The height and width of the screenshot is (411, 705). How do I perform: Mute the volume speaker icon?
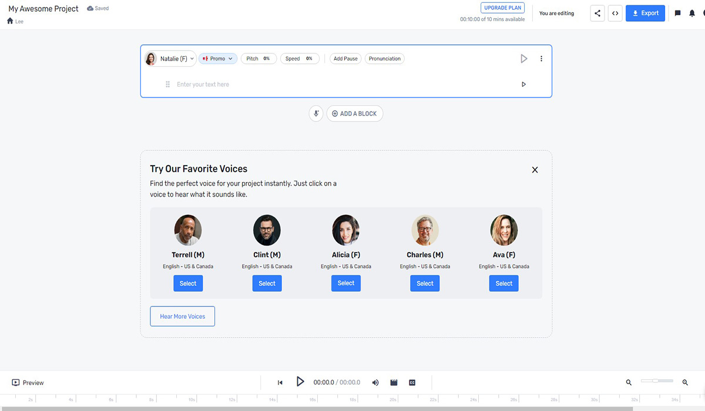point(375,383)
